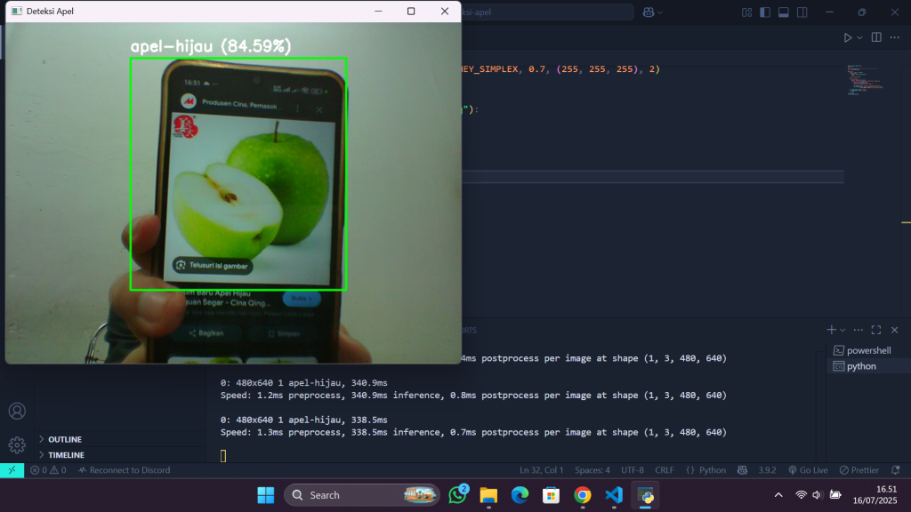This screenshot has height=512, width=911.
Task: Expand the TIMELINE section
Action: 66,454
